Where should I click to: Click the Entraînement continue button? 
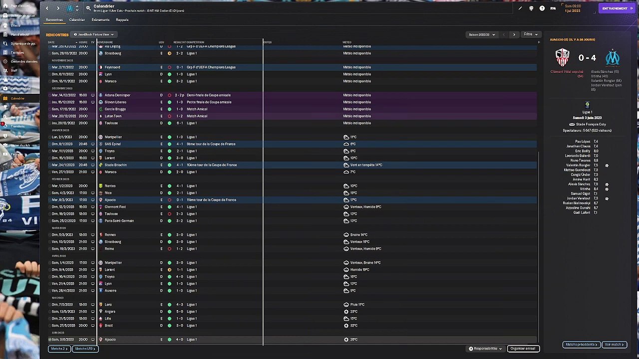click(616, 8)
